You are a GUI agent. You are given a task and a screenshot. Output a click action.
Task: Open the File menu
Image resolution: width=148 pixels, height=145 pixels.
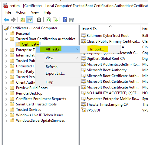tap(8, 12)
